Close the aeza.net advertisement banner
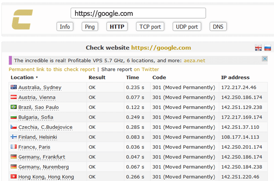 [265, 59]
